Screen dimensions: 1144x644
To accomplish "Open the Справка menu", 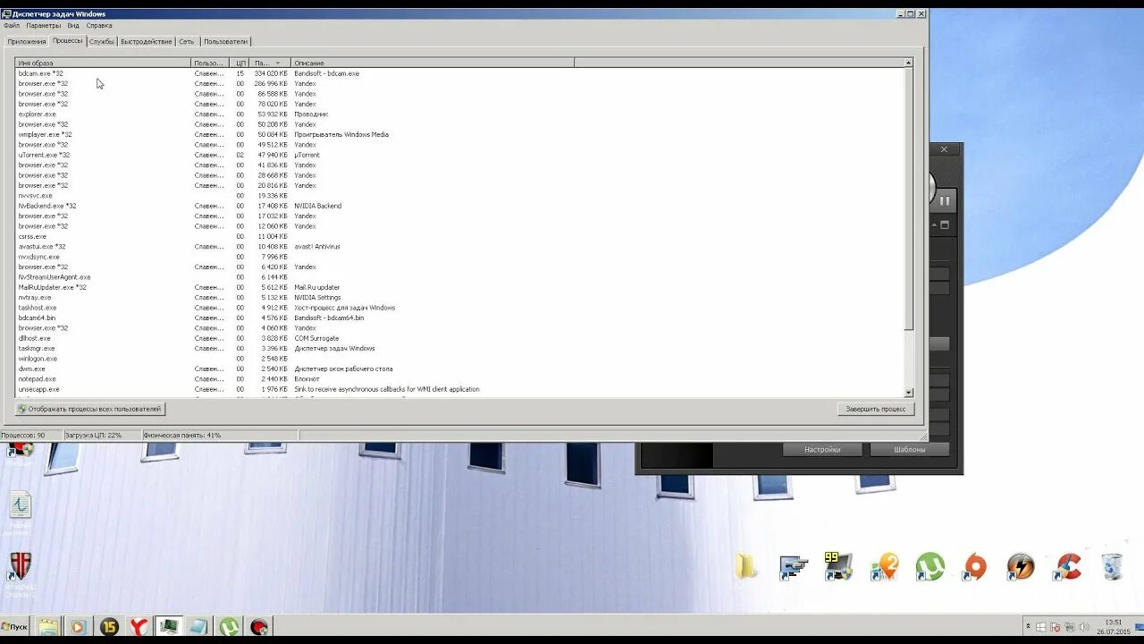I will 99,26.
